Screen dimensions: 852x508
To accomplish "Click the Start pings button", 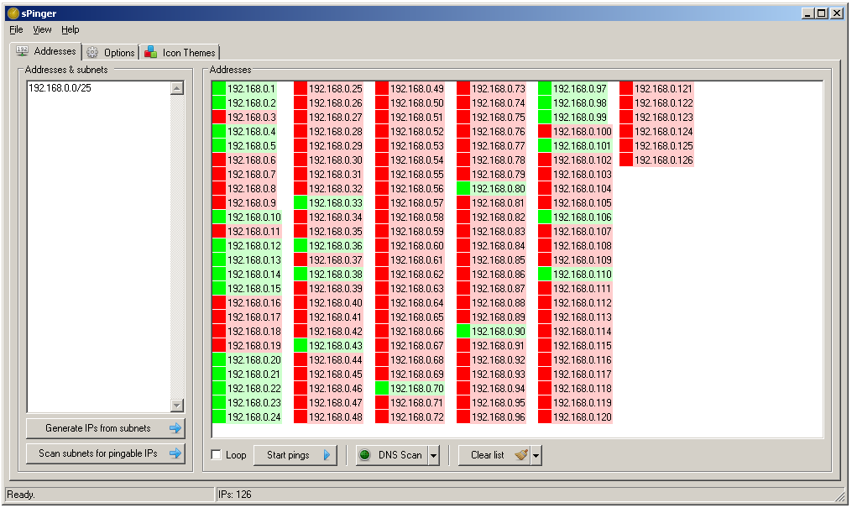I will [x=295, y=455].
